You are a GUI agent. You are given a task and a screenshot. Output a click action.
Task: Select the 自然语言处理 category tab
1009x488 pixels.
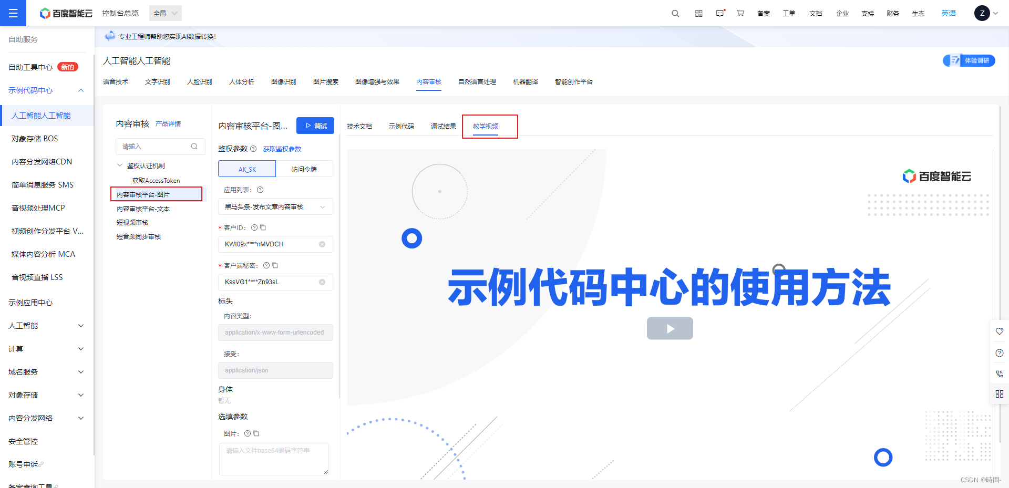pyautogui.click(x=477, y=82)
